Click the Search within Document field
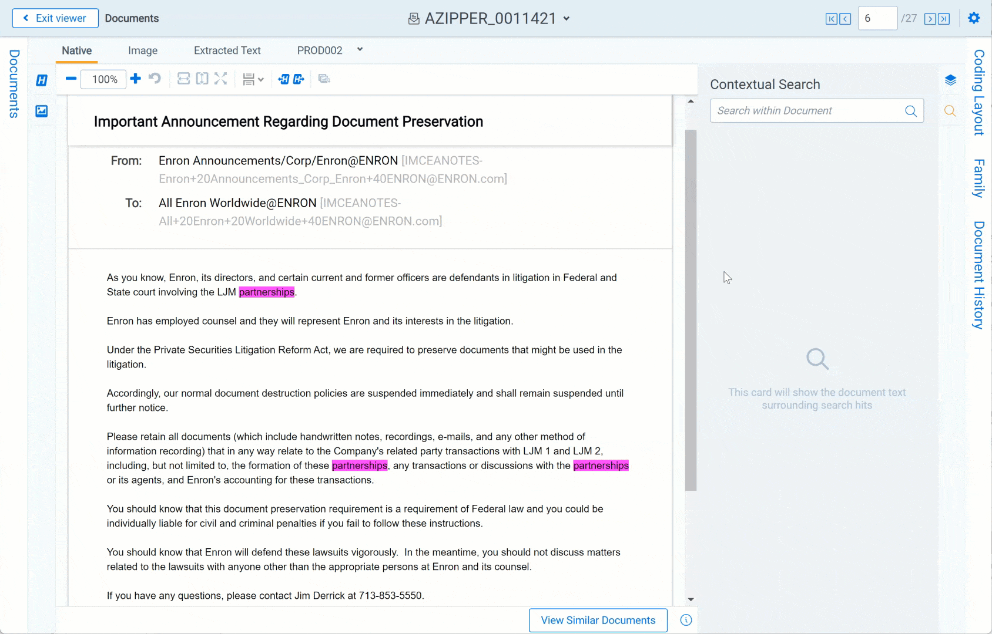Viewport: 992px width, 634px height. 808,111
